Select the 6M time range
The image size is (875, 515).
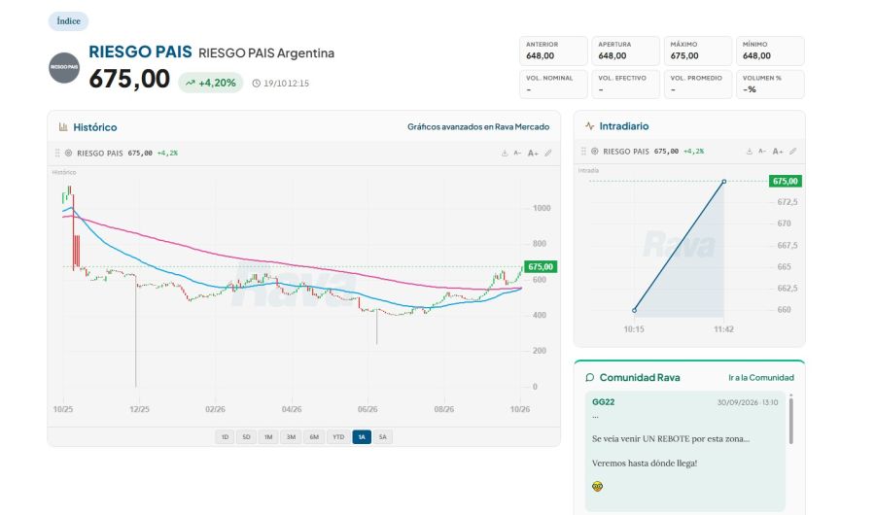[314, 437]
